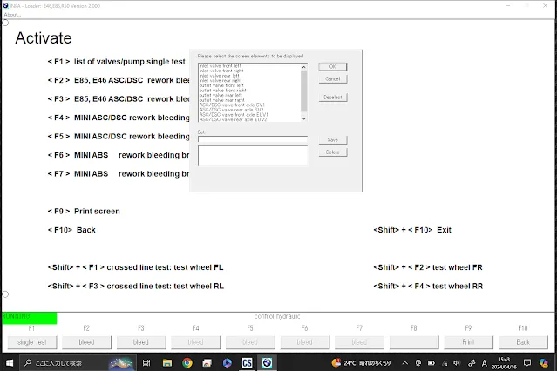The image size is (557, 371).
Task: Click the F9 'Print' button
Action: point(468,342)
